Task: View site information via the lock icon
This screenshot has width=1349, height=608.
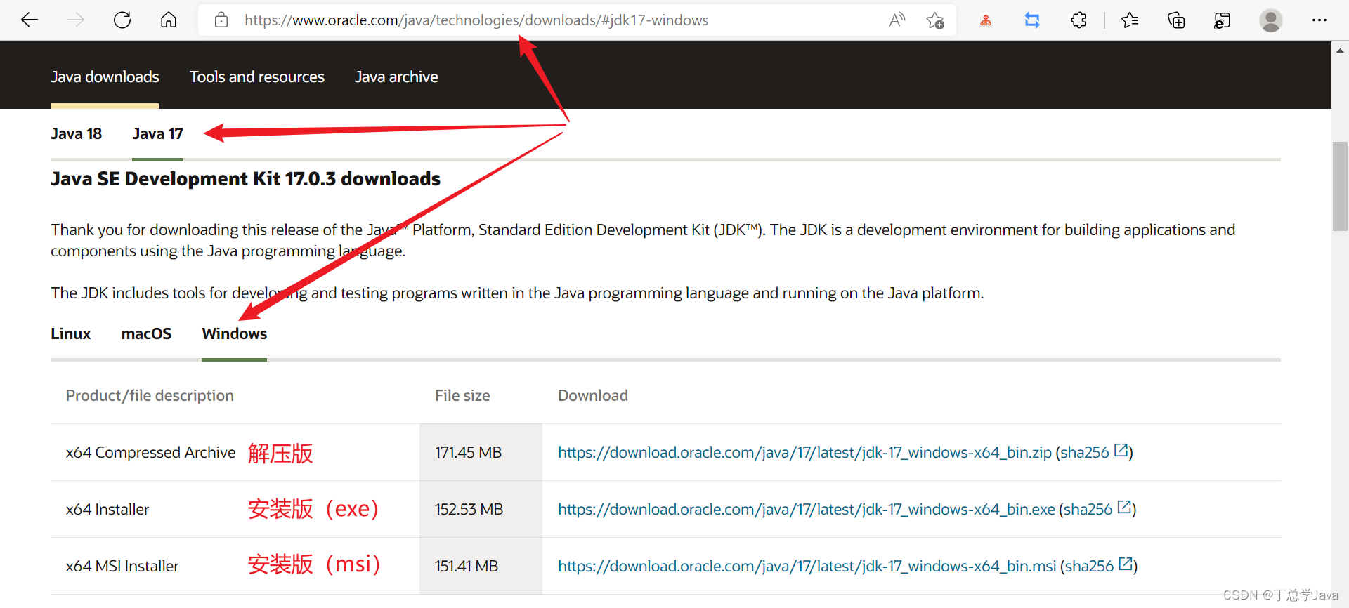Action: pos(221,20)
